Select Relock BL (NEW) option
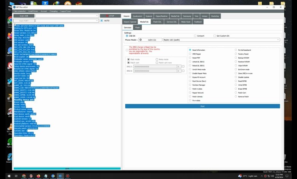 [x=190, y=66]
